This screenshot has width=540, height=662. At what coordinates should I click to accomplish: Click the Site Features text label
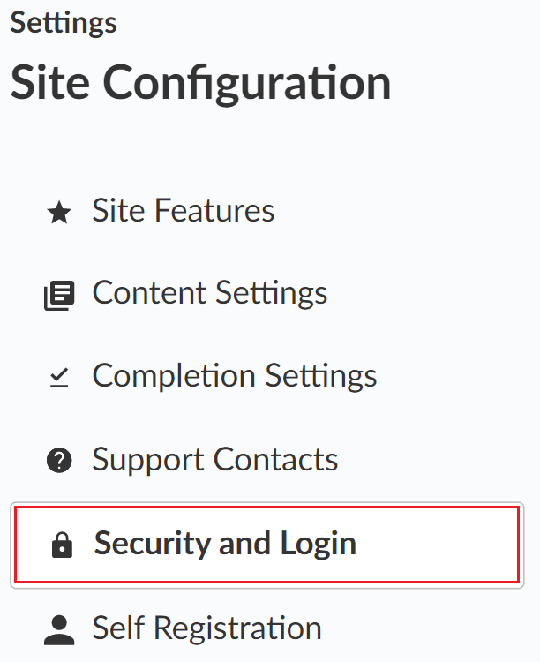pyautogui.click(x=184, y=212)
